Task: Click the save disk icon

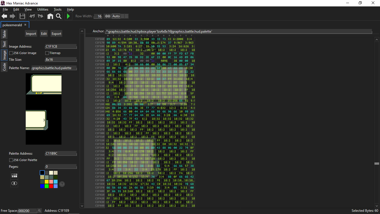Action: (22, 16)
